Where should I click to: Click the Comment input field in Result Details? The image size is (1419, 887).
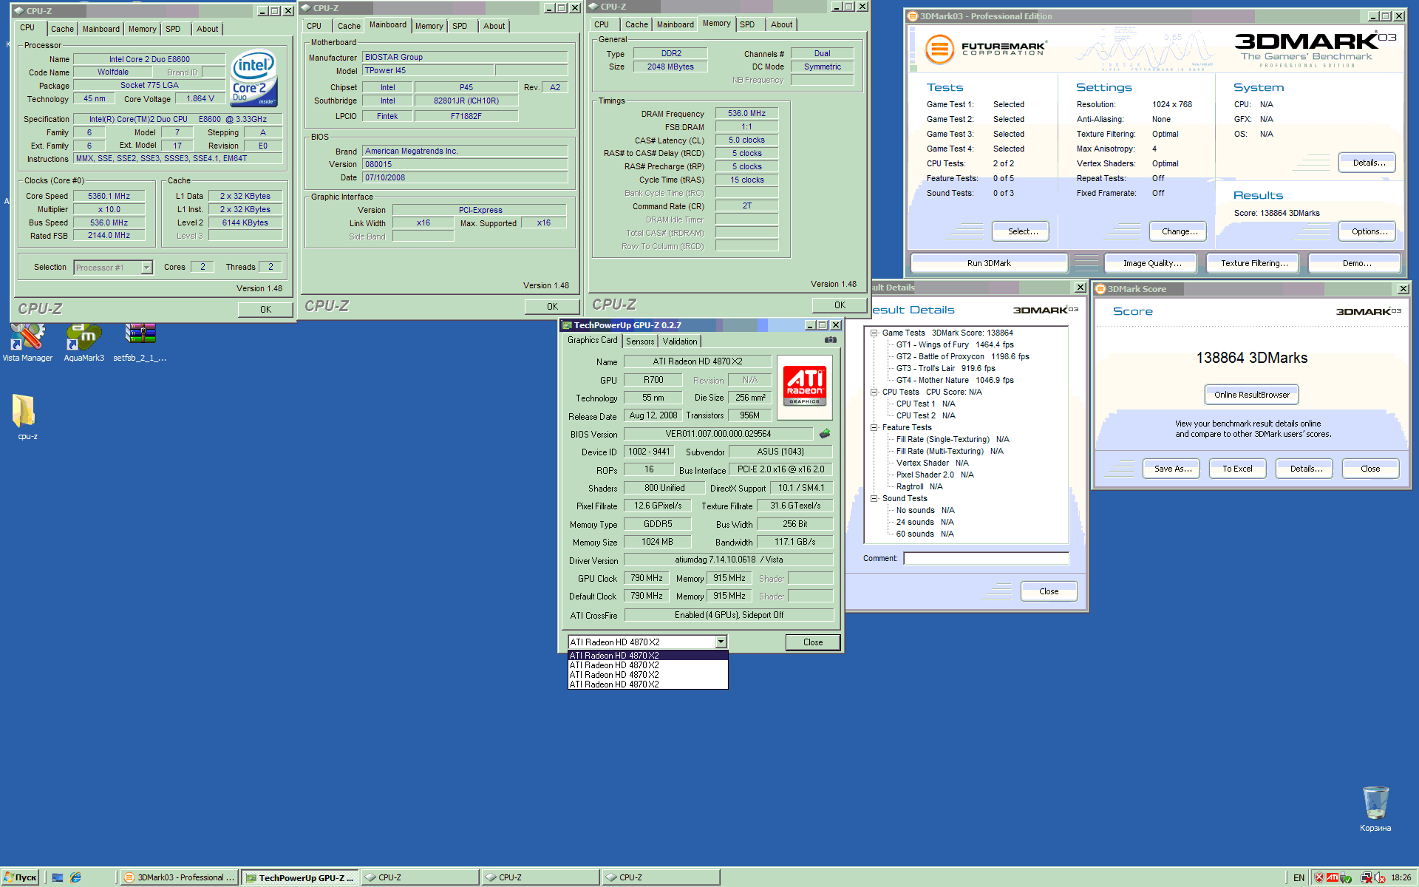coord(985,559)
